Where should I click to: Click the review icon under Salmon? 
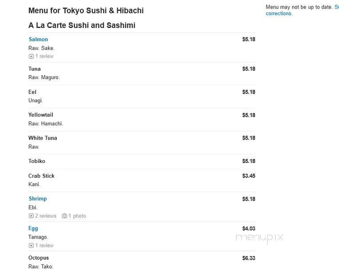(x=31, y=56)
